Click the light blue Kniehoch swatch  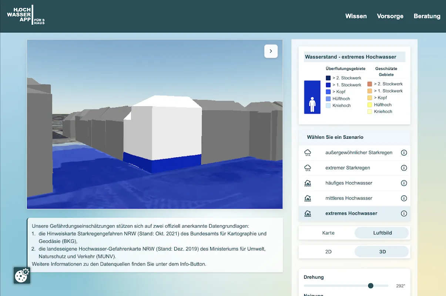[x=328, y=105]
